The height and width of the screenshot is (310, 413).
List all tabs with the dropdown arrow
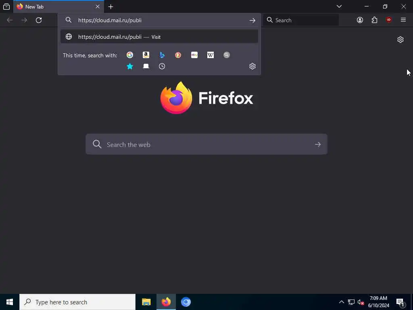[339, 6]
